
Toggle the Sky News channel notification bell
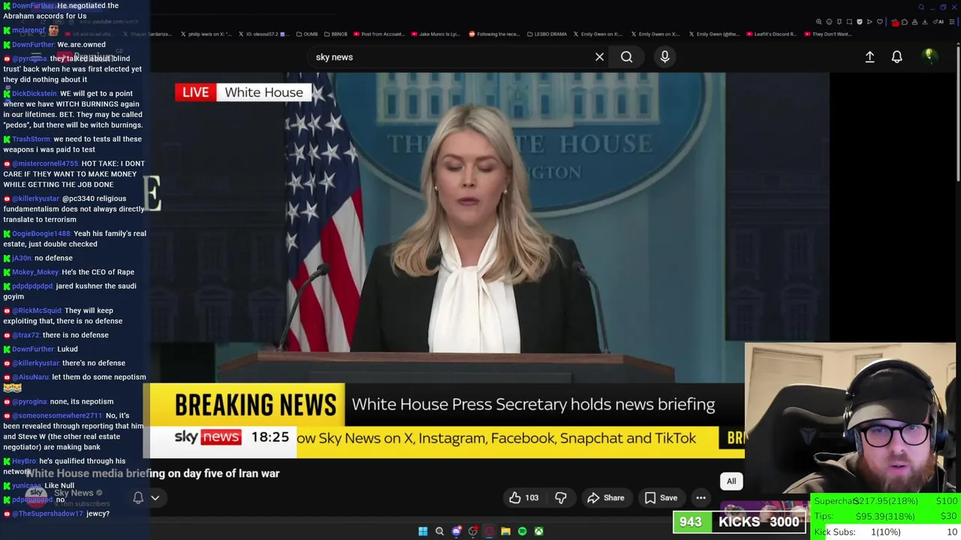[x=138, y=498]
